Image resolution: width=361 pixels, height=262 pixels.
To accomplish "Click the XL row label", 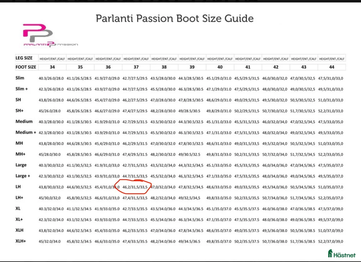I will pos(18,209).
